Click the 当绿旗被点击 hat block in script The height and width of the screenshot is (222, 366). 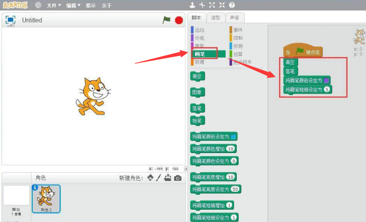coord(303,51)
